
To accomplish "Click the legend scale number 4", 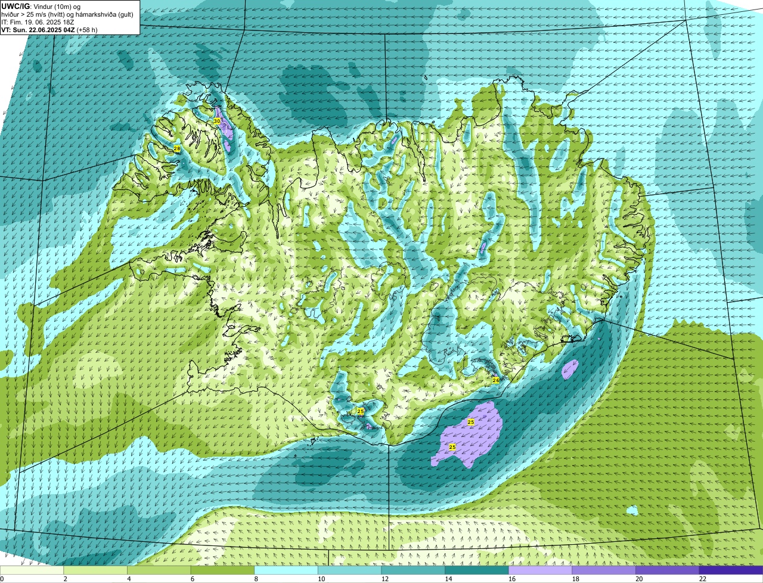I will tap(129, 579).
